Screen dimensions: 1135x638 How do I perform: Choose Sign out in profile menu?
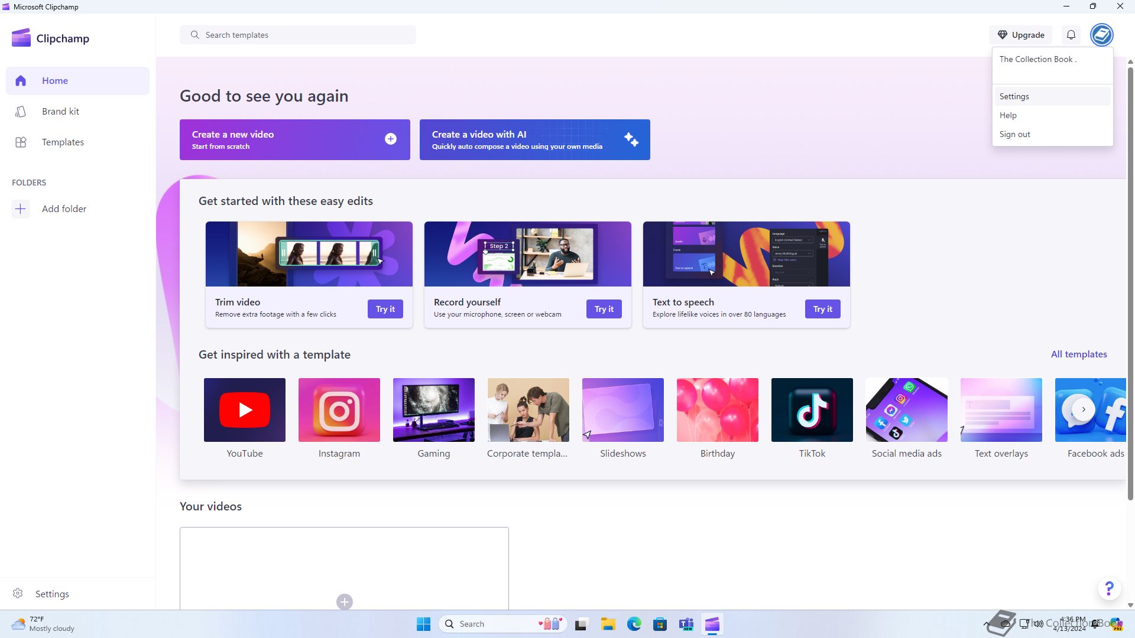(1052, 134)
